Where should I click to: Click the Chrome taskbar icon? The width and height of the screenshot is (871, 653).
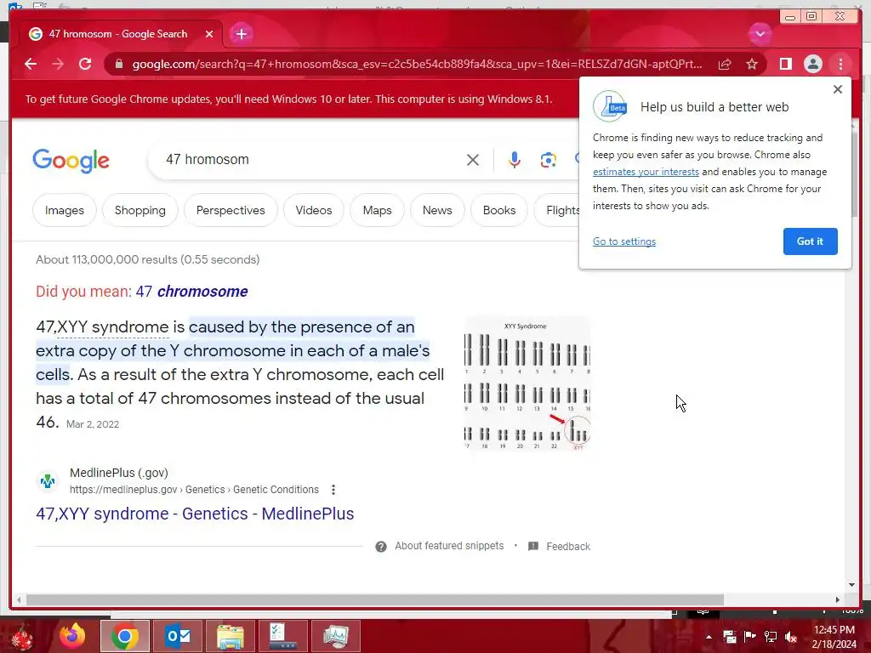tap(125, 636)
